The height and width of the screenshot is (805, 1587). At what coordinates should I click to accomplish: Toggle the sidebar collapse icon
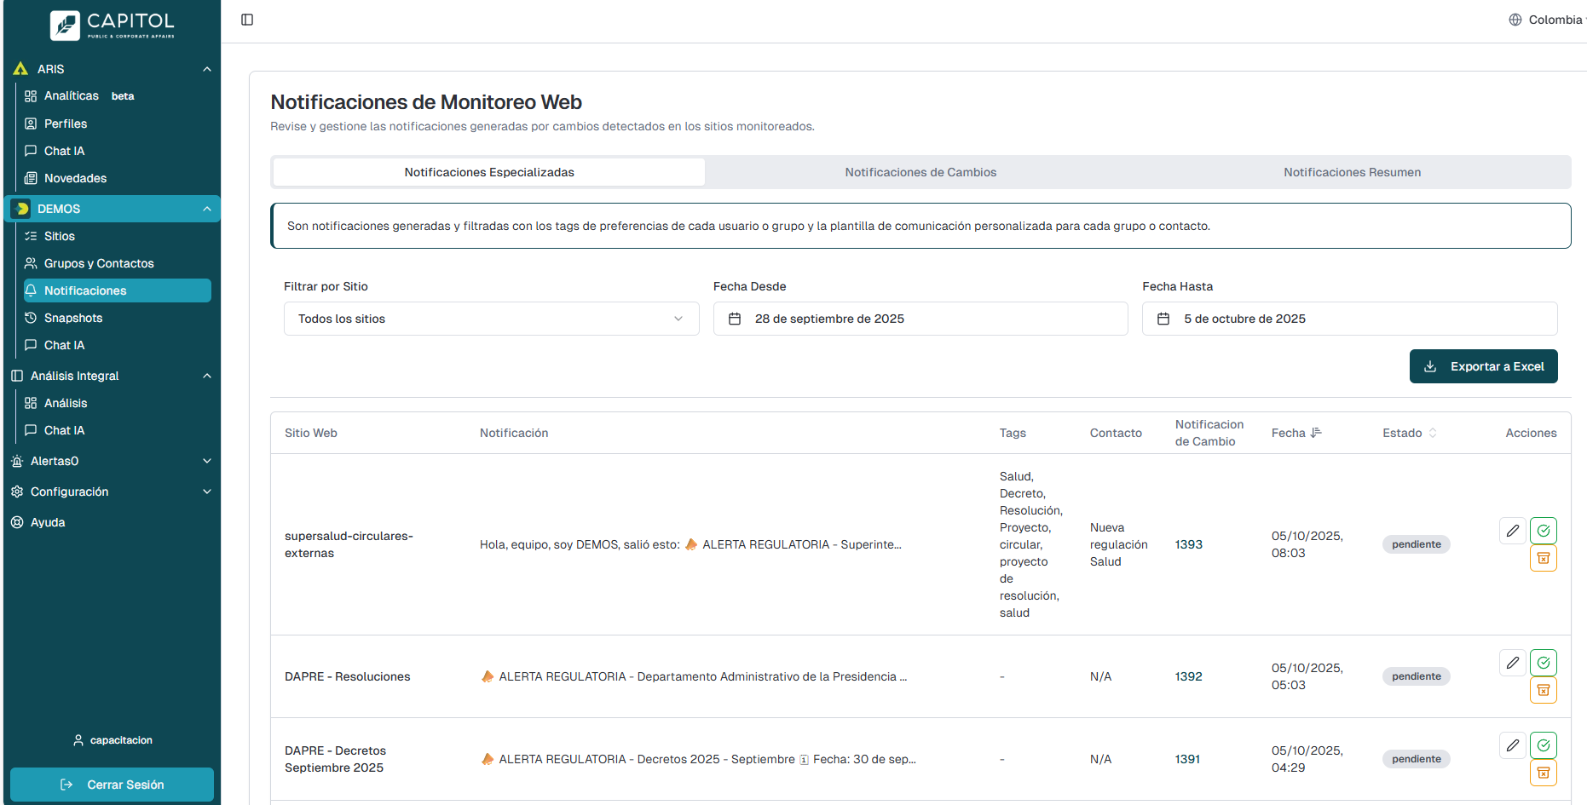[x=247, y=20]
